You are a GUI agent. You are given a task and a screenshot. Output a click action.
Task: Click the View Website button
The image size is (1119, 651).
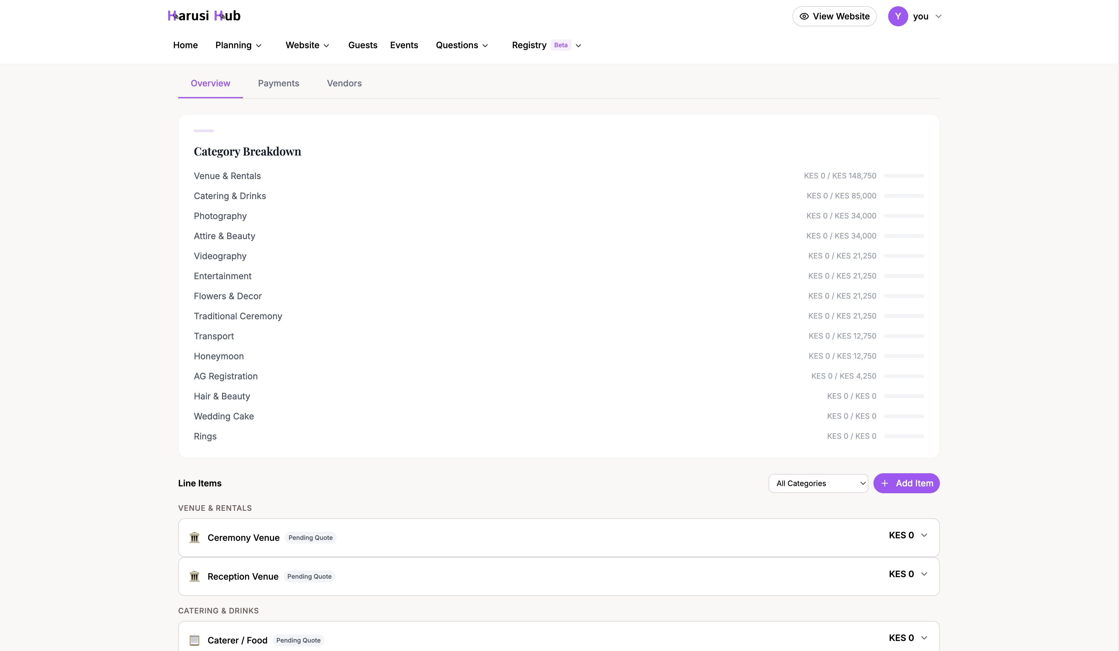coord(834,16)
